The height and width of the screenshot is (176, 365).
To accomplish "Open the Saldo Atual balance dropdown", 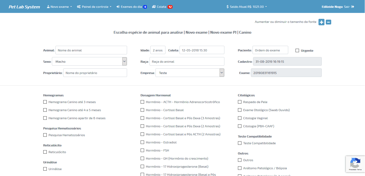I will pyautogui.click(x=247, y=7).
